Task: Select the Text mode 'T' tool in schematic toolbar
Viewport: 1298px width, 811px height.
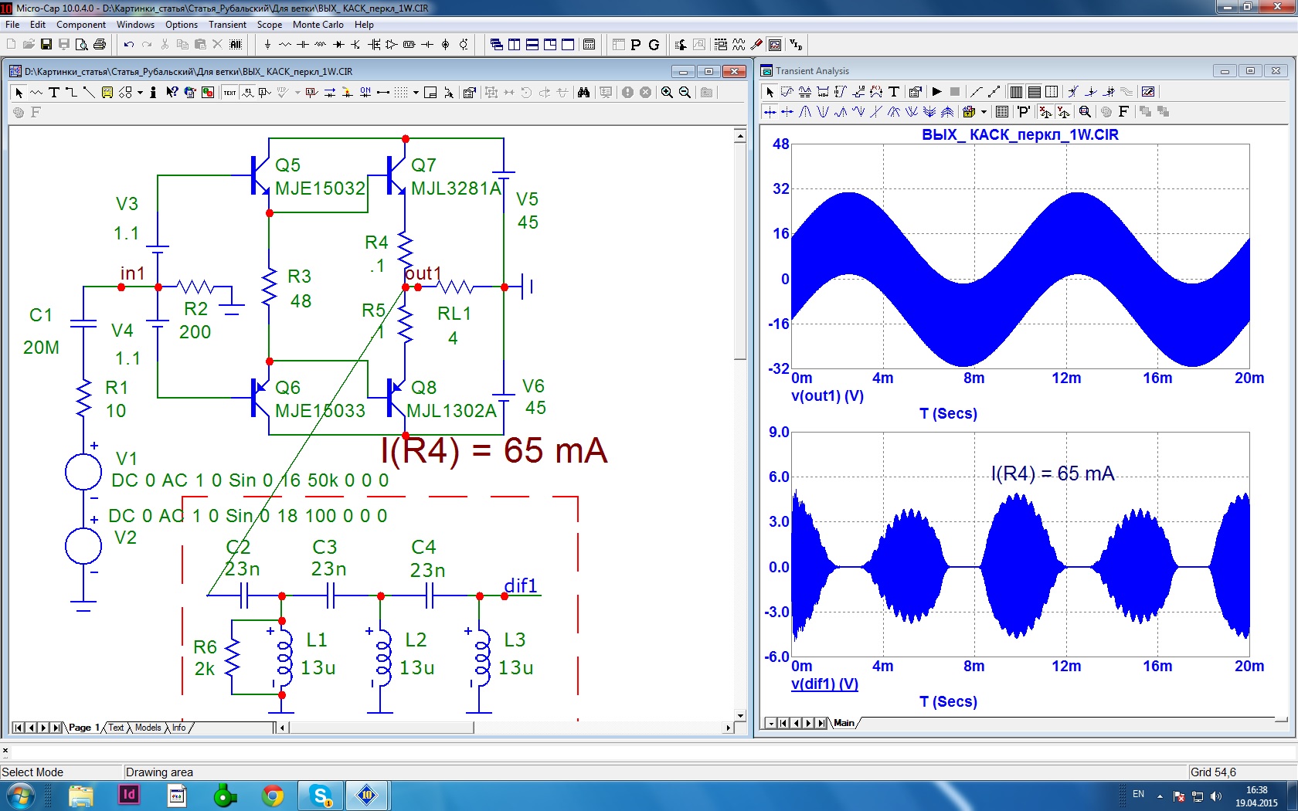Action: (54, 93)
